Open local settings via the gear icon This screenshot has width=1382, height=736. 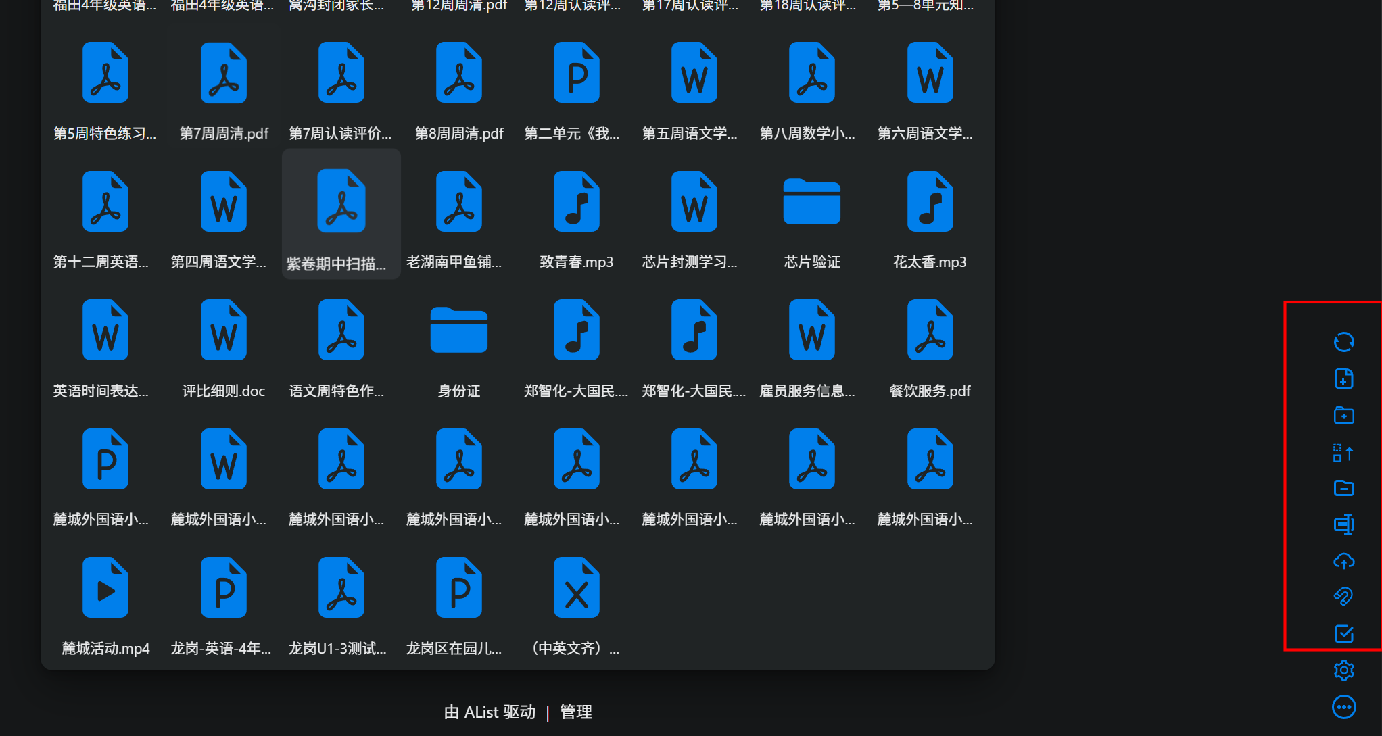[x=1343, y=670]
